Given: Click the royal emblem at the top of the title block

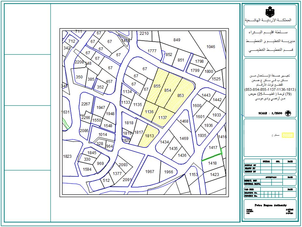Looking at the screenshot, I should [270, 13].
